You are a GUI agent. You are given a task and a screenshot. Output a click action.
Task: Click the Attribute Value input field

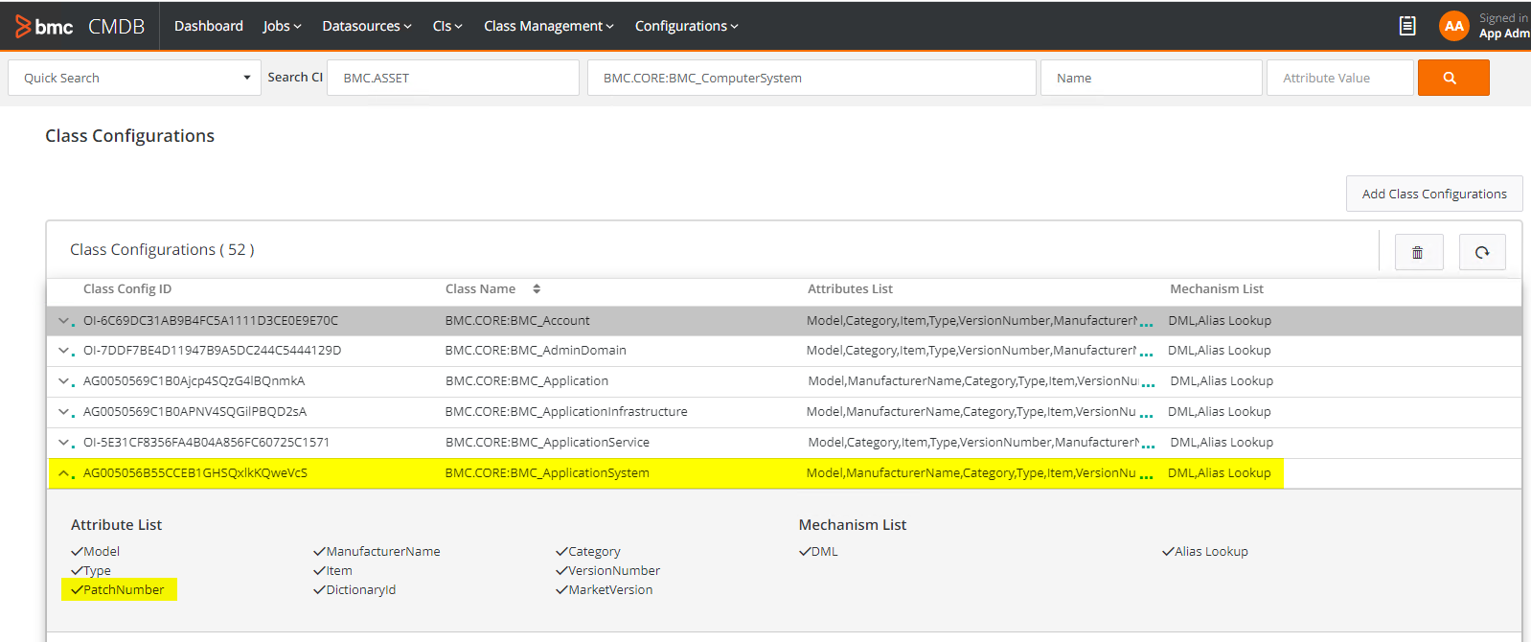(1339, 78)
